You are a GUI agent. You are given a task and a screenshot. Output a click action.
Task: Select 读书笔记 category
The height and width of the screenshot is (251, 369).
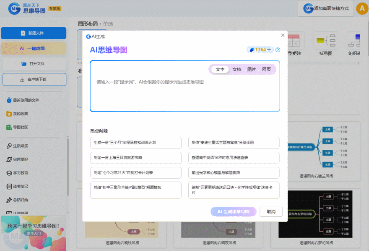[x=17, y=187]
